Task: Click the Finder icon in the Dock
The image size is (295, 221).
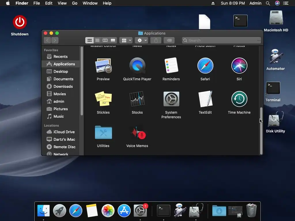Action: click(44, 211)
